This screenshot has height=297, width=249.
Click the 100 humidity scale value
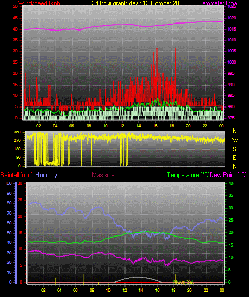[x=8, y=184]
